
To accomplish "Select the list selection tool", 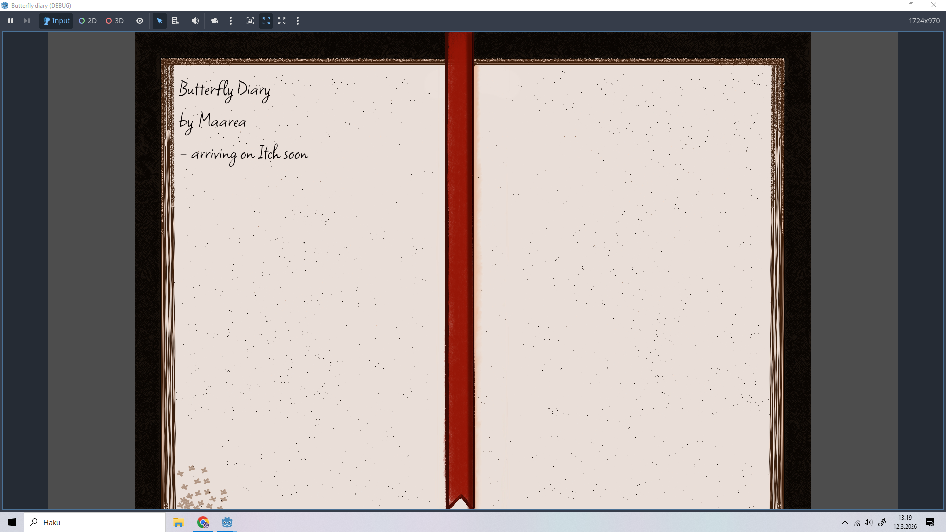I will tap(175, 21).
